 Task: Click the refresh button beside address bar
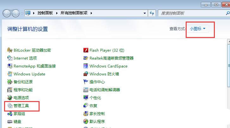(x=152, y=13)
